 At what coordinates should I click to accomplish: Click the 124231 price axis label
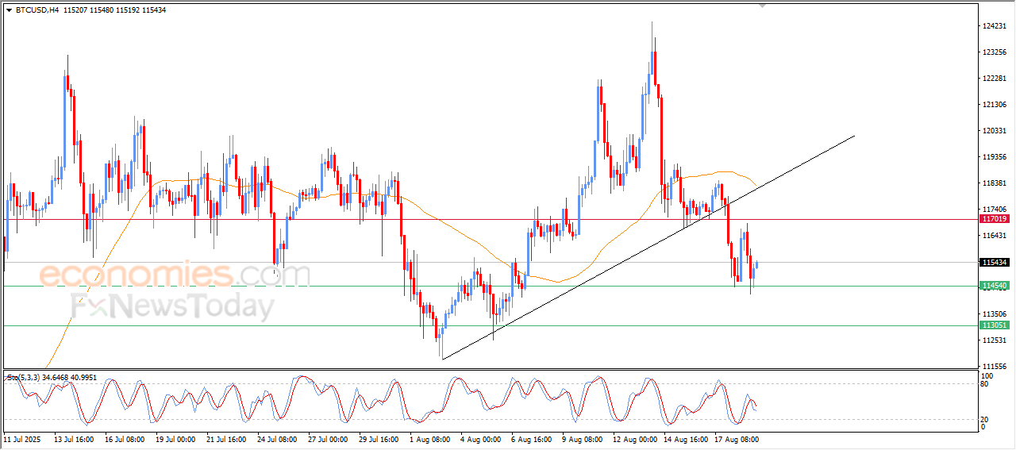pyautogui.click(x=995, y=26)
